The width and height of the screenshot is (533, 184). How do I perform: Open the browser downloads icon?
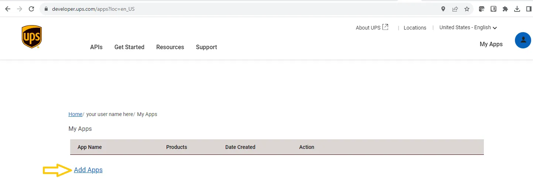tap(517, 9)
